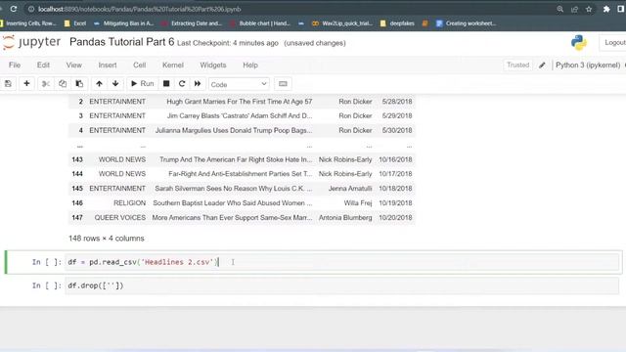Open the Excel bookmarks folder
The height and width of the screenshot is (352, 626).
click(75, 23)
